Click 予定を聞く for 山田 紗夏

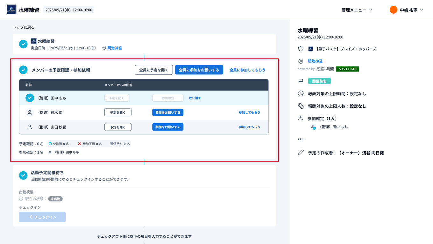118,127
